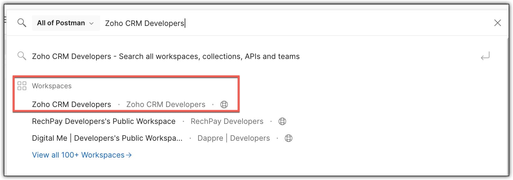The height and width of the screenshot is (180, 513).
Task: Click the globe icon on the Dappre row
Action: pyautogui.click(x=289, y=138)
